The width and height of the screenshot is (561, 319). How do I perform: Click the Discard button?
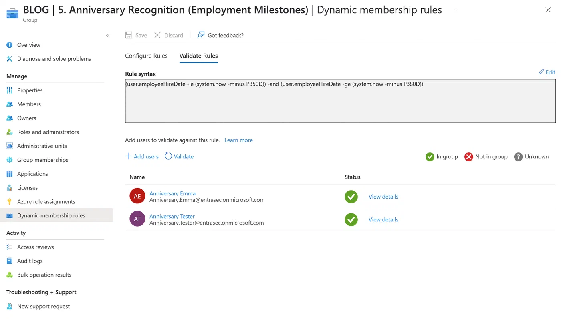pos(168,35)
